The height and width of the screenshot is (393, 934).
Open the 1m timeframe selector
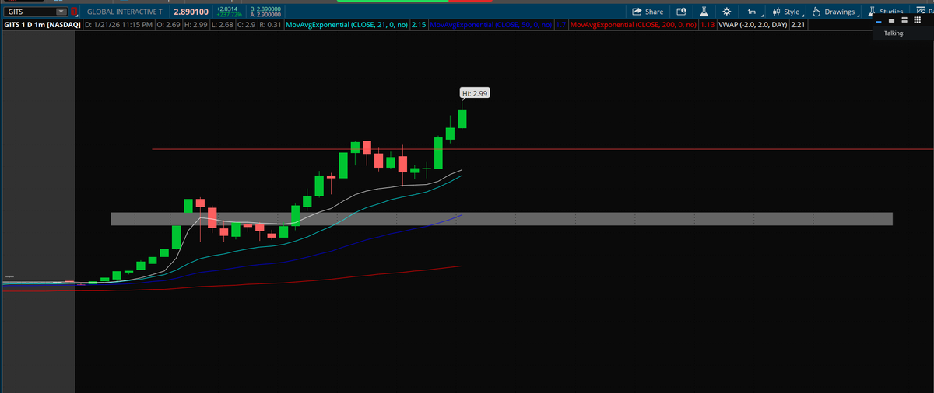[753, 12]
